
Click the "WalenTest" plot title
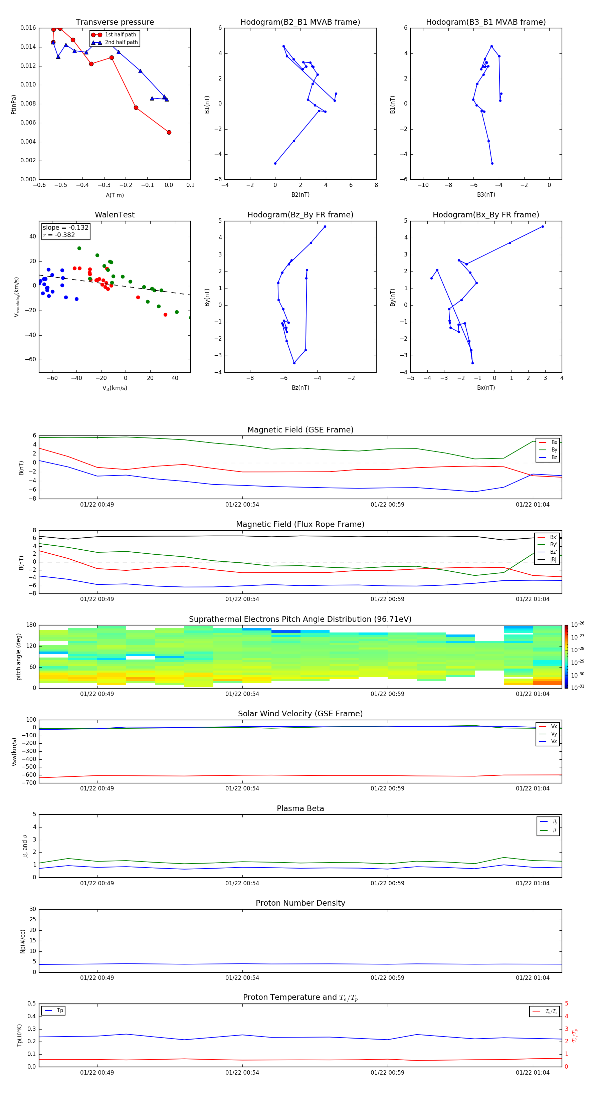tap(115, 215)
